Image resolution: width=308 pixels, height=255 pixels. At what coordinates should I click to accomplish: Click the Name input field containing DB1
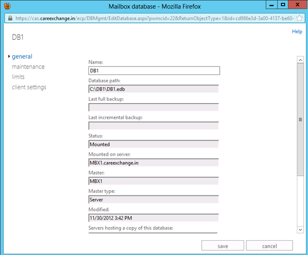click(154, 71)
